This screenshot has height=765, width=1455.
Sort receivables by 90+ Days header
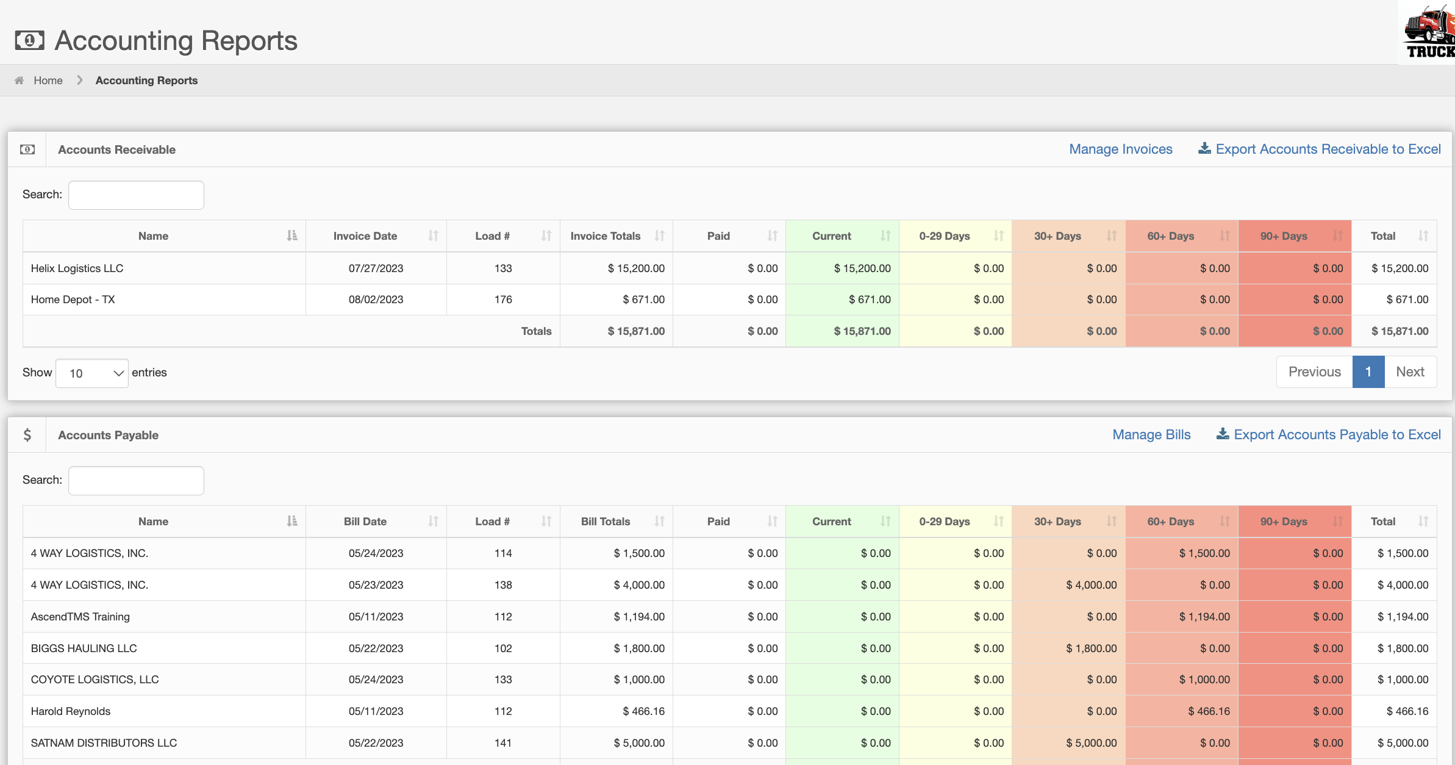(x=1284, y=236)
